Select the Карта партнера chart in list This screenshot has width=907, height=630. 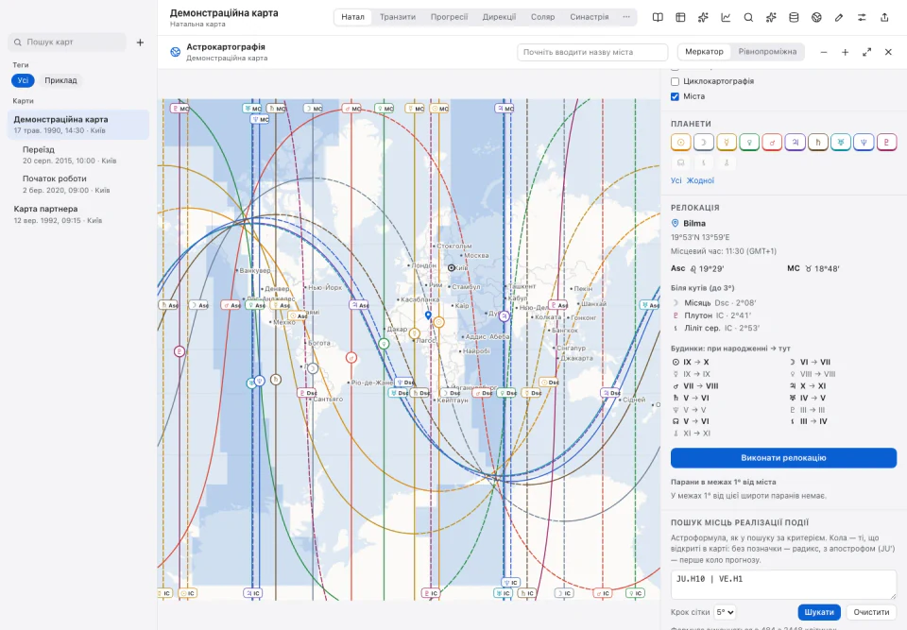(78, 214)
